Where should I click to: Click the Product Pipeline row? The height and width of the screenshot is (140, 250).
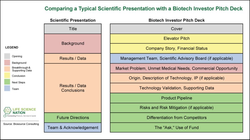(176, 98)
